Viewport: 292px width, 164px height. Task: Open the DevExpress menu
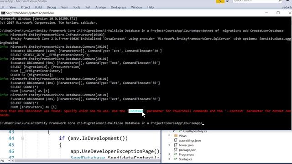coord(118,7)
